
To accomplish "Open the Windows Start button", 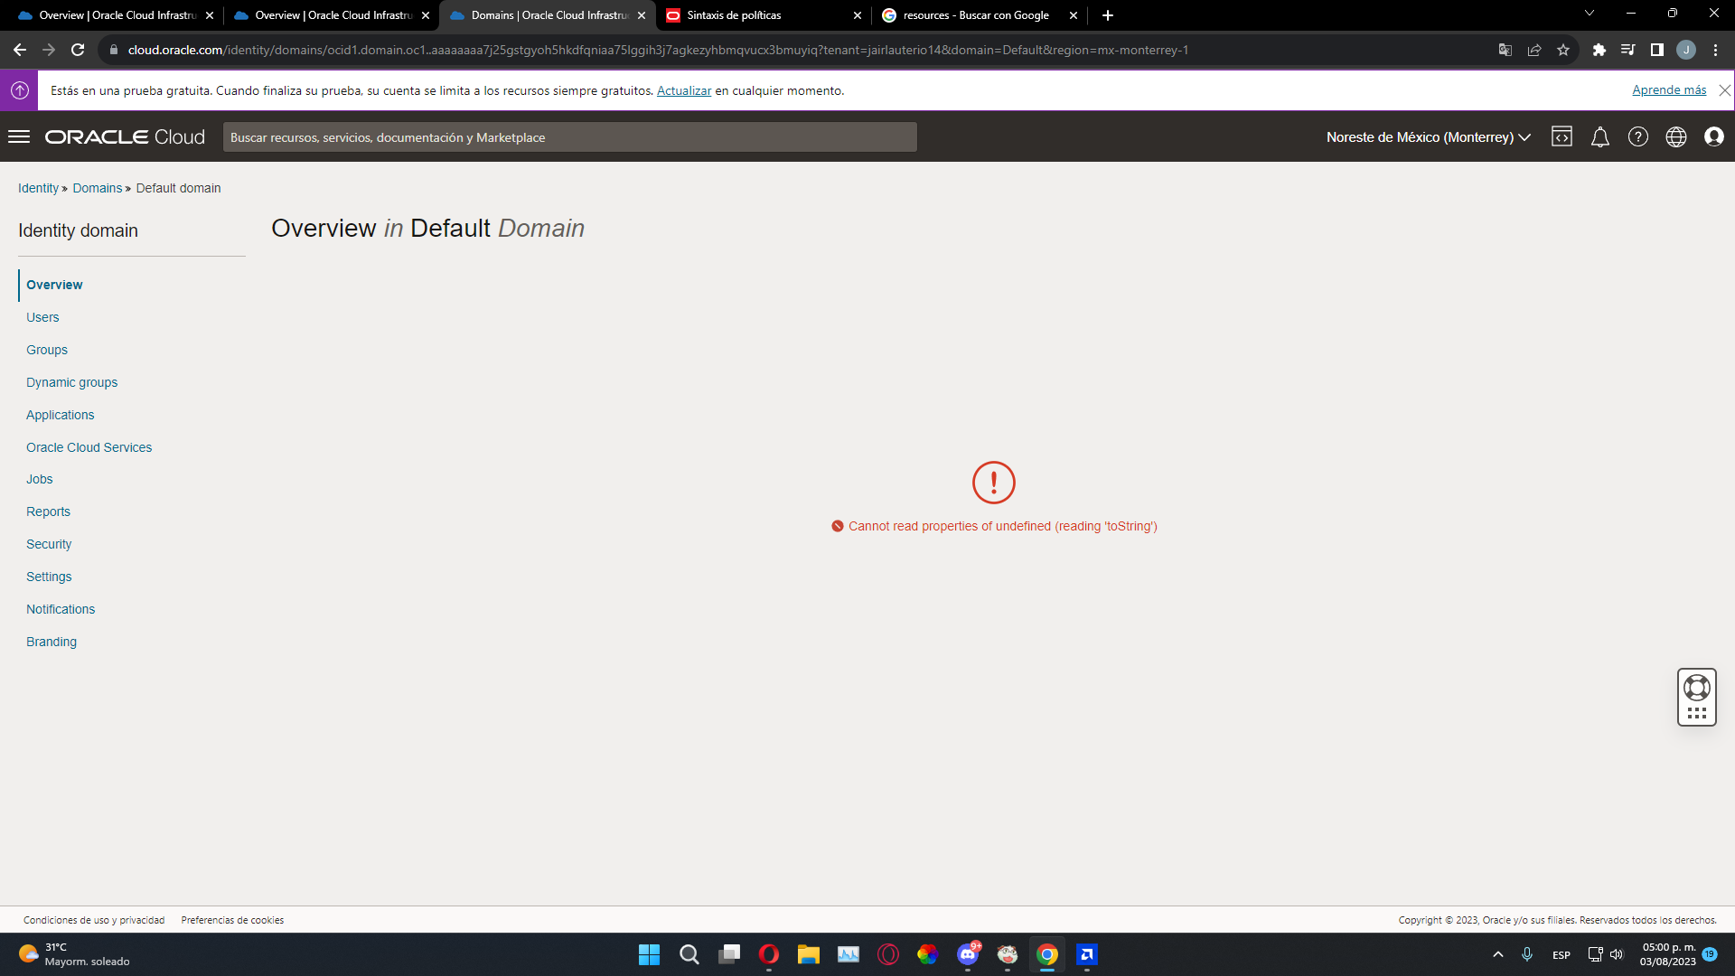I will coord(649,954).
